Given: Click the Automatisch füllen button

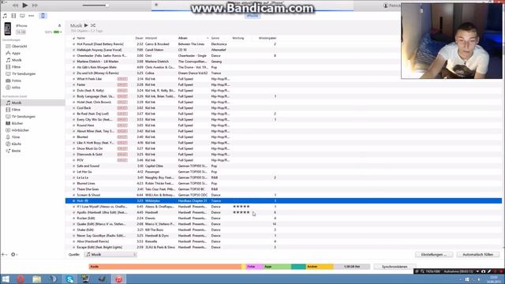Looking at the screenshot, I should tap(477, 254).
